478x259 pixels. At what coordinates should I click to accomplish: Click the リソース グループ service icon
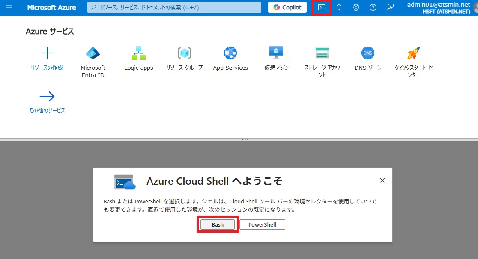click(184, 53)
